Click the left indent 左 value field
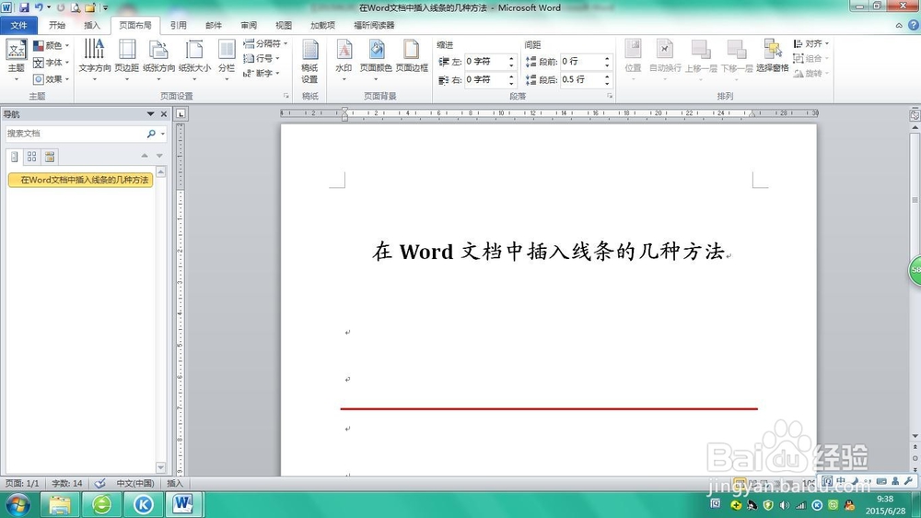 [x=485, y=61]
